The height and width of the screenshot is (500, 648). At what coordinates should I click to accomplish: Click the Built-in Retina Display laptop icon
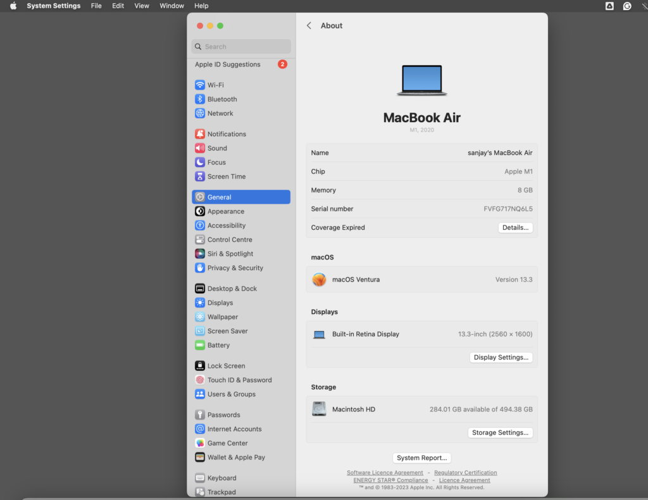tap(319, 334)
